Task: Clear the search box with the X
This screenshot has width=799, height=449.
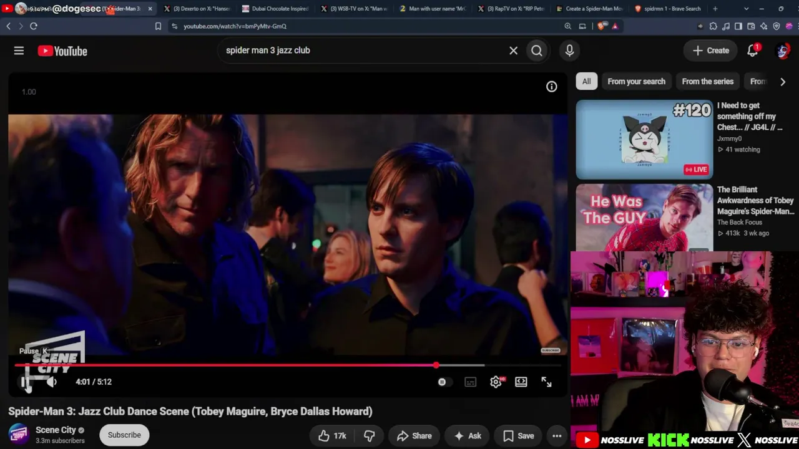Action: pyautogui.click(x=513, y=51)
